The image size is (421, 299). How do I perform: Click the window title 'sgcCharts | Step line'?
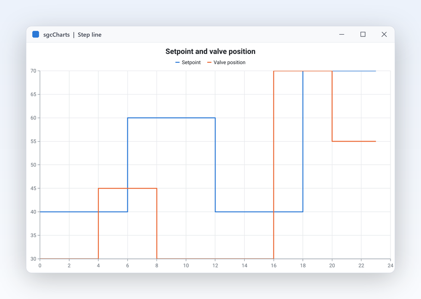tap(72, 35)
